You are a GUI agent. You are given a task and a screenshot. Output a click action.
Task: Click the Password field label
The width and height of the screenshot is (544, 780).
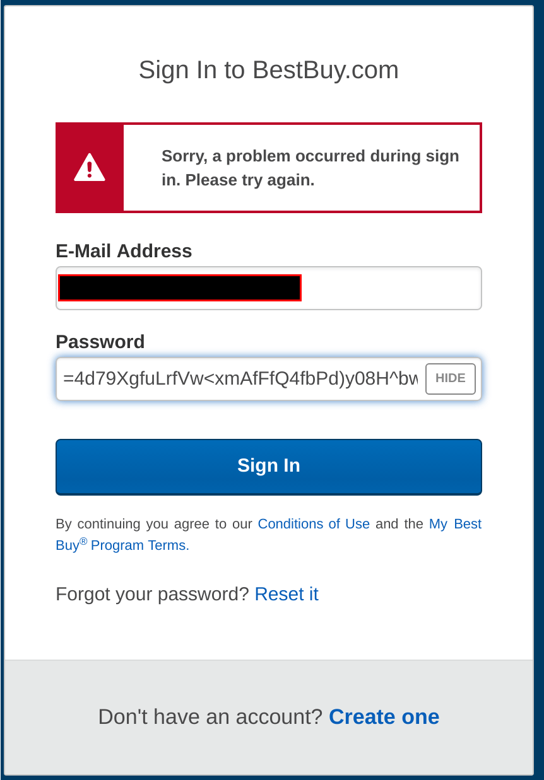[100, 342]
